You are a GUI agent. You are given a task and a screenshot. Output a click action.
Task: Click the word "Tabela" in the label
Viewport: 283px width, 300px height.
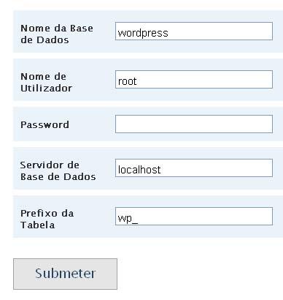click(x=38, y=225)
